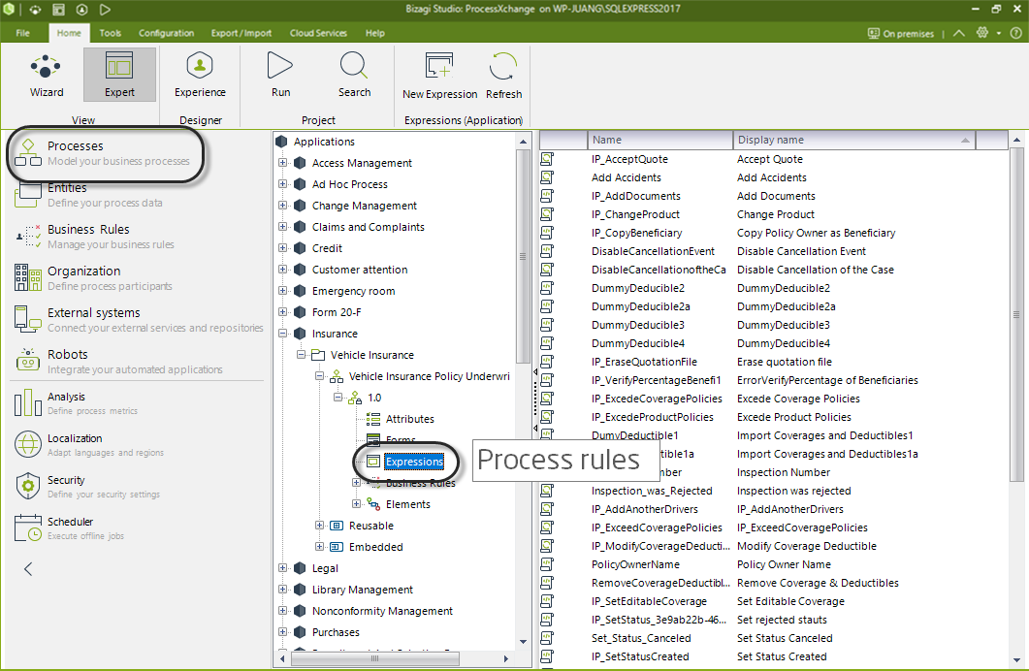Sort by Display name column header
This screenshot has height=671, width=1029.
(854, 140)
